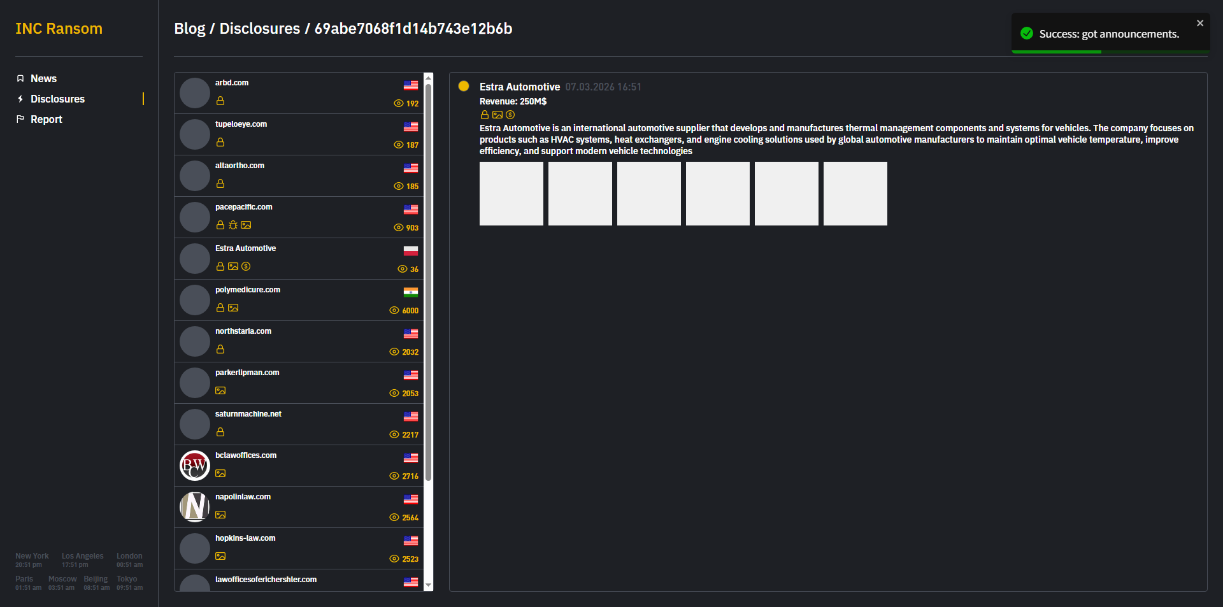Click the eye views icon on saturnmachine.net

click(394, 435)
